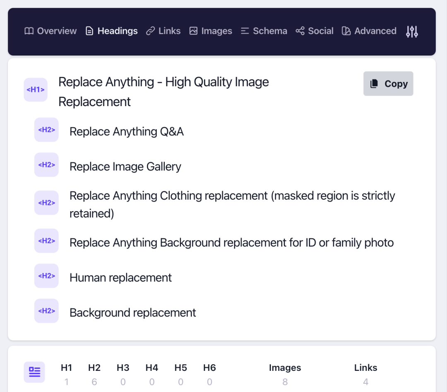
Task: Click the H1 count label
Action: pos(66,368)
